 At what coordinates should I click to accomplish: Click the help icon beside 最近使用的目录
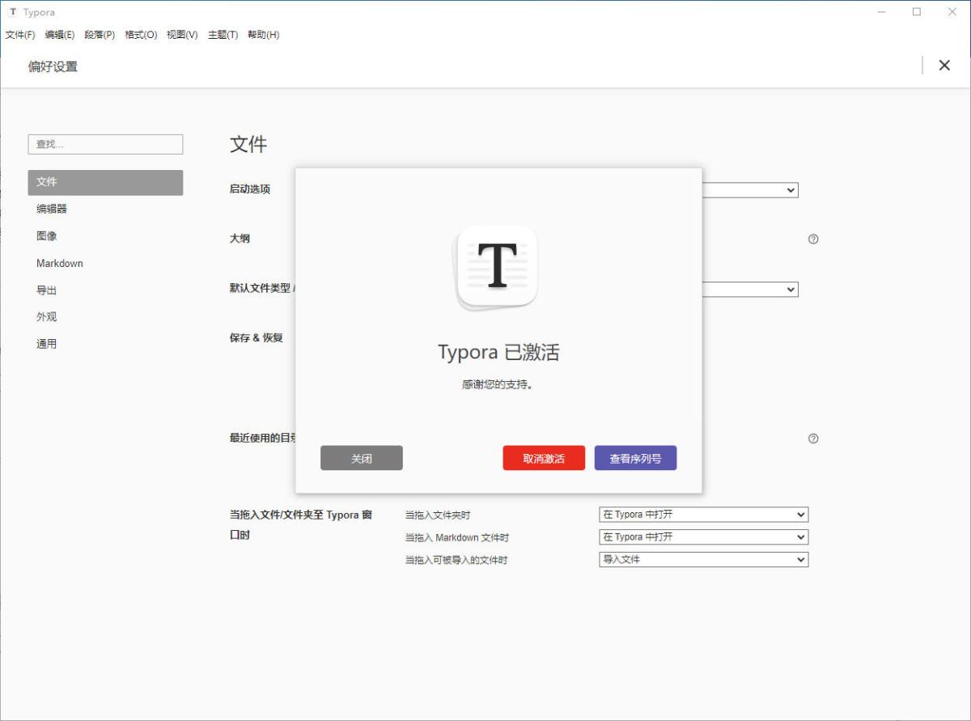(813, 439)
